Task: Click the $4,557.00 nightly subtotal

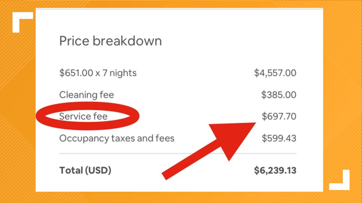Action: tap(275, 73)
